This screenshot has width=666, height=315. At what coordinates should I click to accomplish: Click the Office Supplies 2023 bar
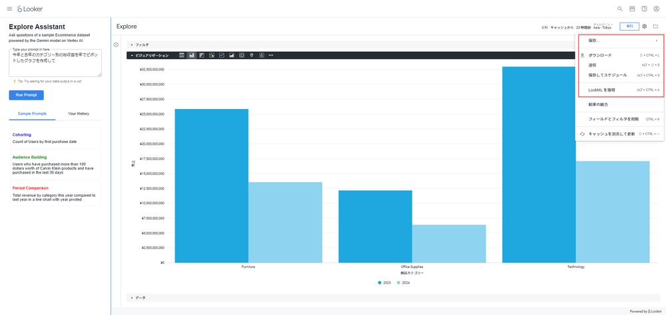tap(375, 227)
